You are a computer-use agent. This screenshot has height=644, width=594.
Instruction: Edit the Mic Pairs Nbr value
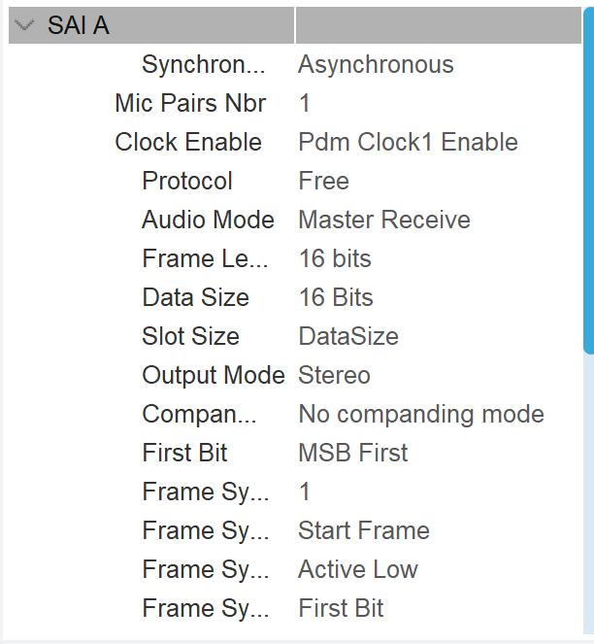click(x=305, y=104)
